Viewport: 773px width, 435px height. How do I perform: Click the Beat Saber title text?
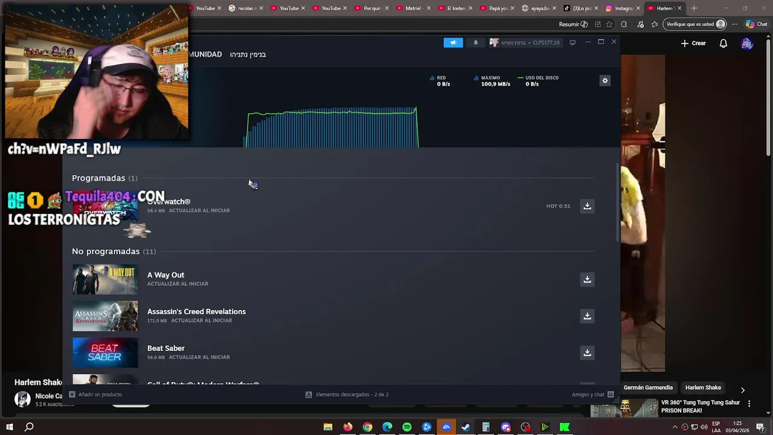[x=166, y=349]
